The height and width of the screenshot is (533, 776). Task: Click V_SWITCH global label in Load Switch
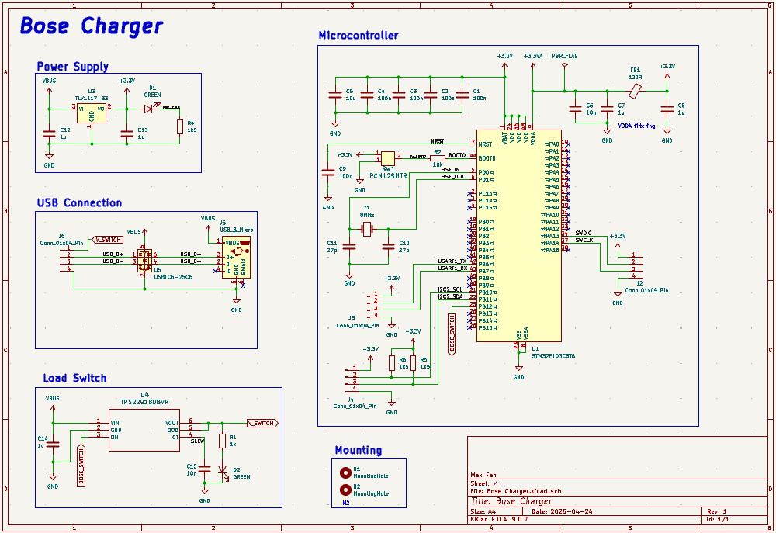pyautogui.click(x=263, y=423)
